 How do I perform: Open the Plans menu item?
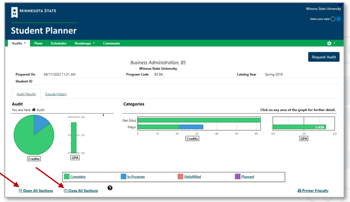(38, 43)
